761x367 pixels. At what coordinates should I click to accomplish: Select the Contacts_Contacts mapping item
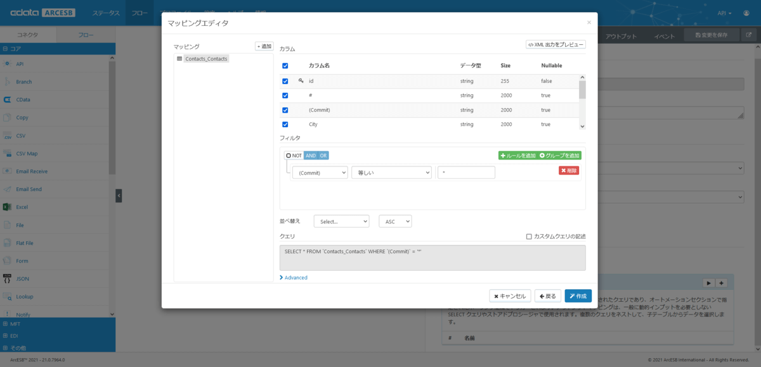(205, 59)
